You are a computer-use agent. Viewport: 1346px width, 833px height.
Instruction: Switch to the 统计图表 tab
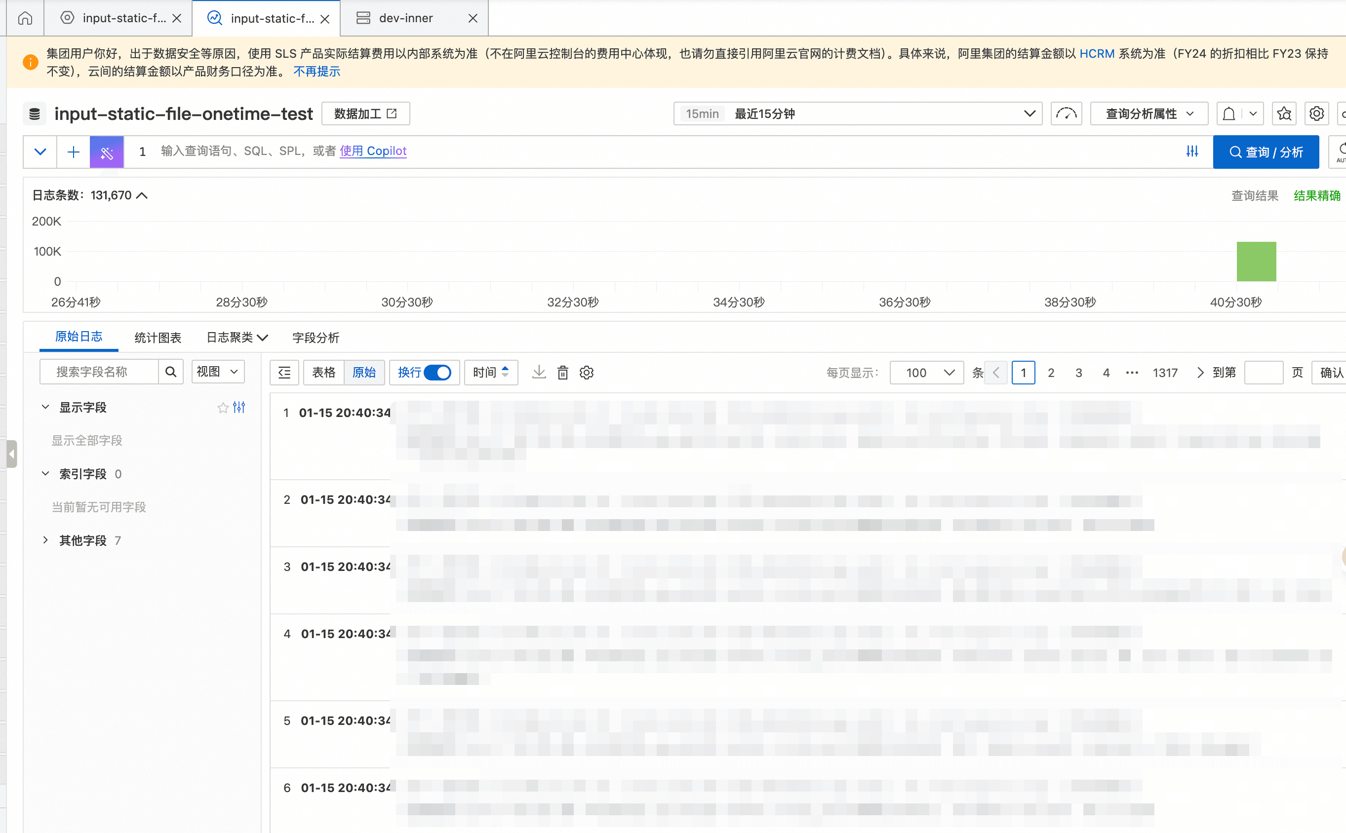coord(158,337)
